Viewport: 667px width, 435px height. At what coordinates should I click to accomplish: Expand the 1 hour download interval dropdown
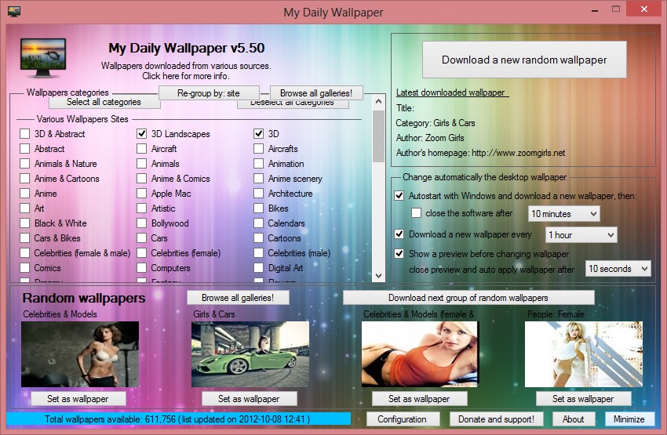581,235
